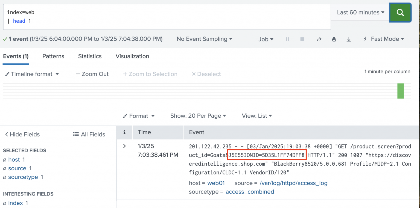
Task: Pause the search job
Action: tap(287, 39)
